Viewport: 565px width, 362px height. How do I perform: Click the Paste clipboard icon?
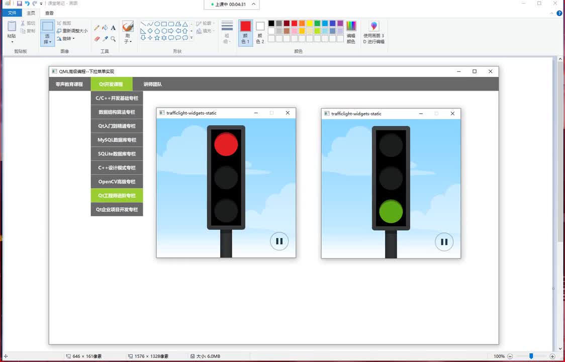point(12,26)
